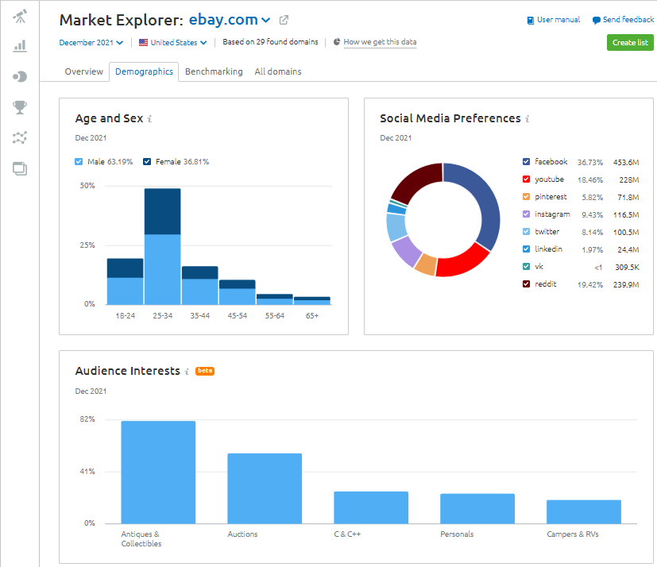Image resolution: width=657 pixels, height=567 pixels.
Task: Switch to the Benchmarking tab
Action: pyautogui.click(x=214, y=71)
